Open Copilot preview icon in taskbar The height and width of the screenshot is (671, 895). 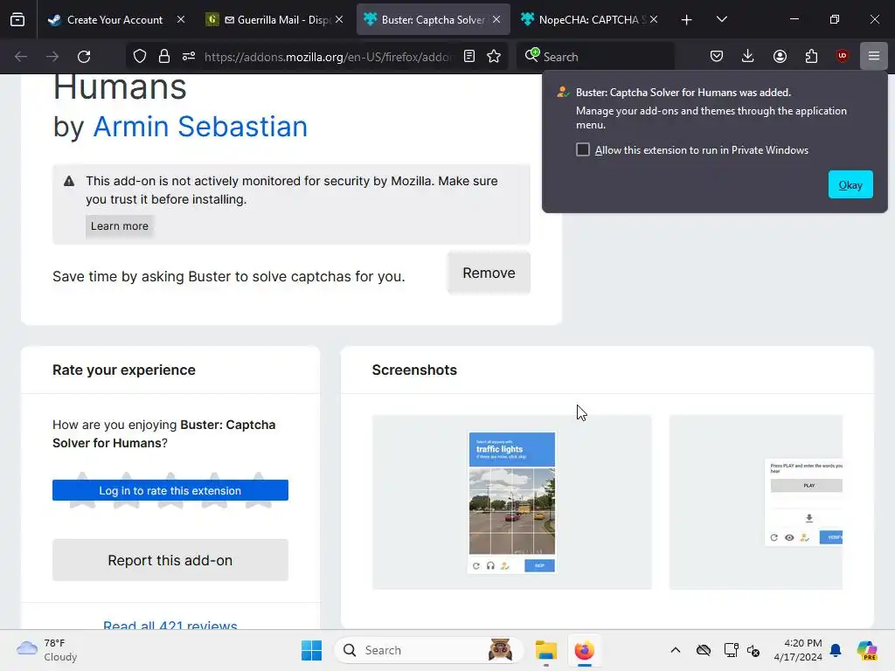pos(867,650)
